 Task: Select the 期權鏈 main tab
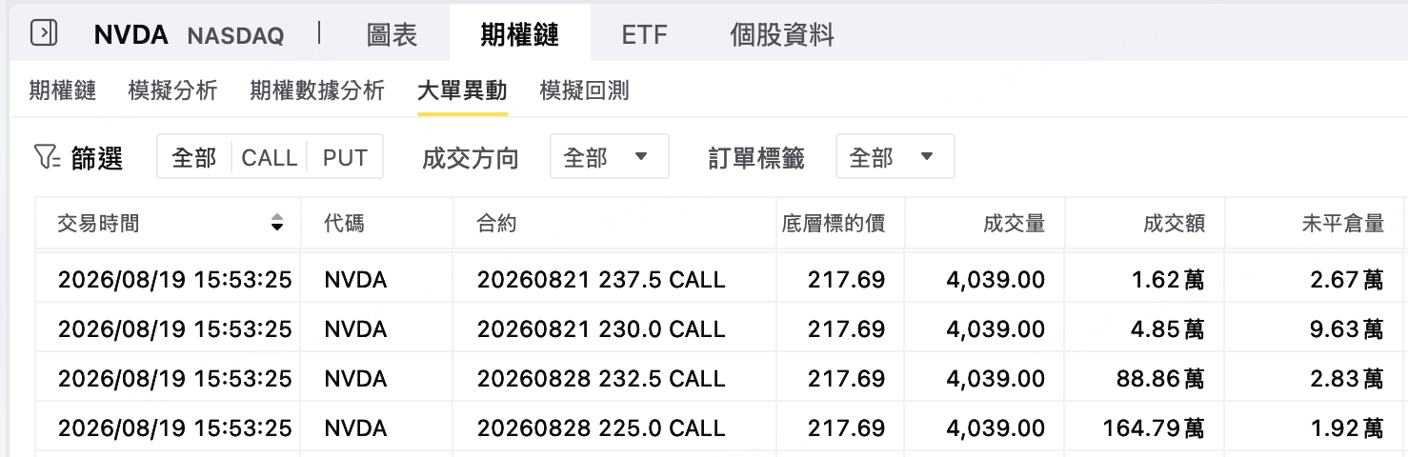click(520, 35)
